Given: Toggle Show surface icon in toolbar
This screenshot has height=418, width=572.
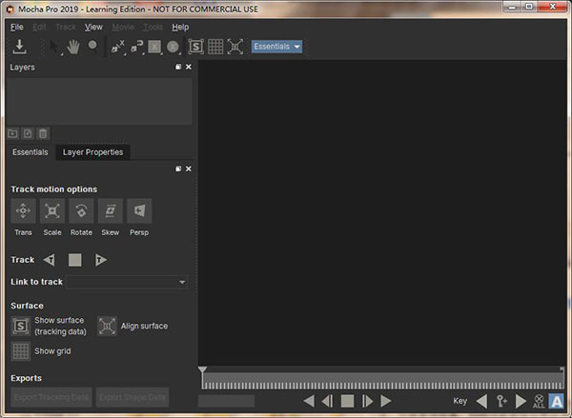Looking at the screenshot, I should (195, 47).
